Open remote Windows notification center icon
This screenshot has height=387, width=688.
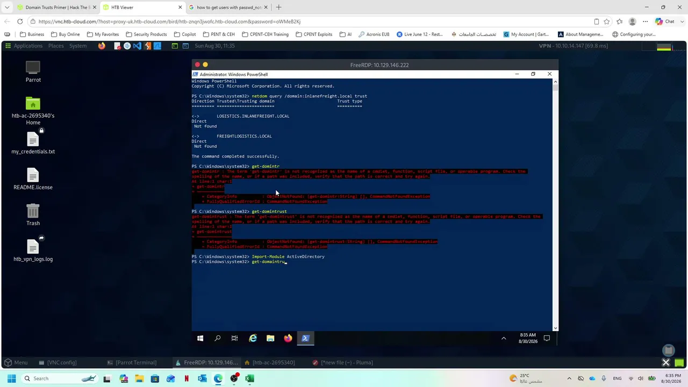click(x=547, y=338)
